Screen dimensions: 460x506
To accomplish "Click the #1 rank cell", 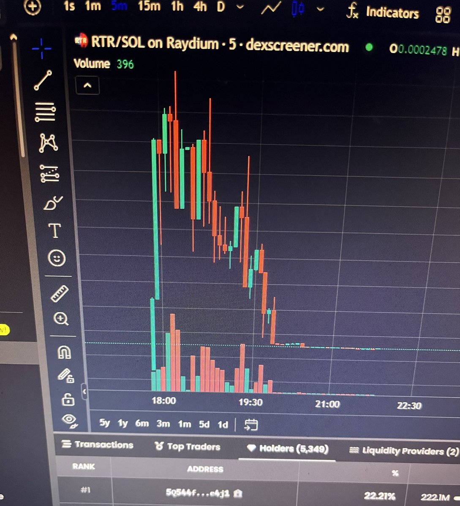I will [86, 490].
